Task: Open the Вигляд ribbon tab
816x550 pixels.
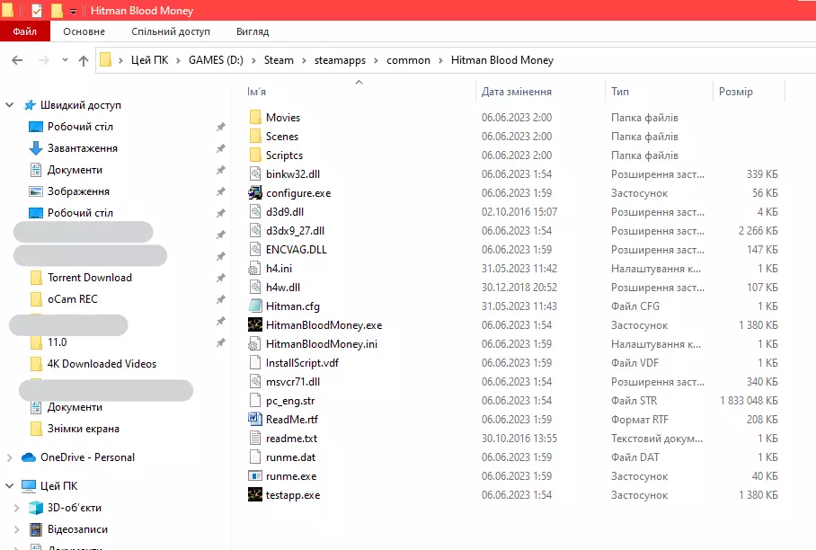Action: (253, 31)
